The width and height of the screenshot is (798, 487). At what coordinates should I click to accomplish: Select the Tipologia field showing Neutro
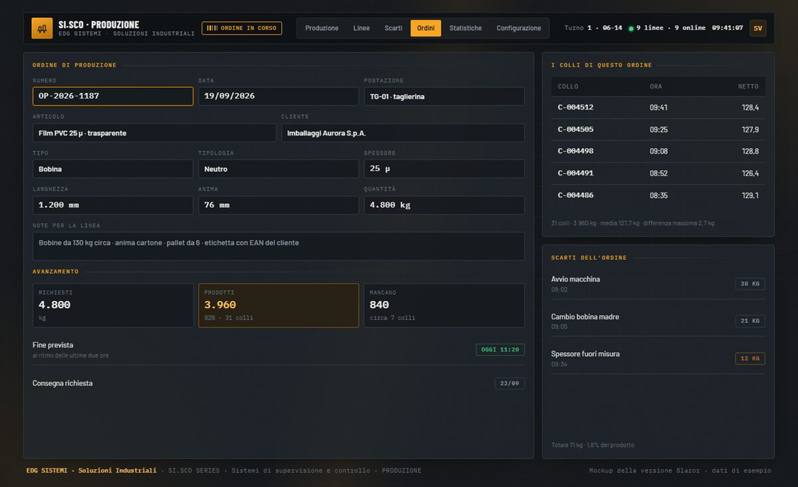point(279,169)
